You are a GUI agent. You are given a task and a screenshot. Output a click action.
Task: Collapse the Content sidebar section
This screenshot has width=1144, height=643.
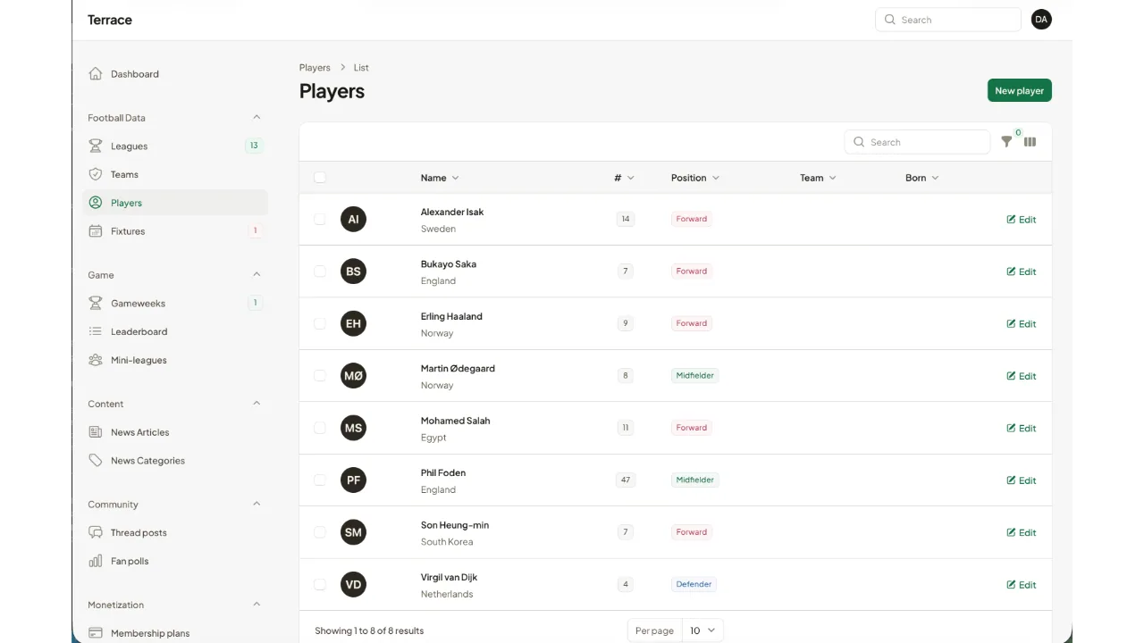pos(257,403)
